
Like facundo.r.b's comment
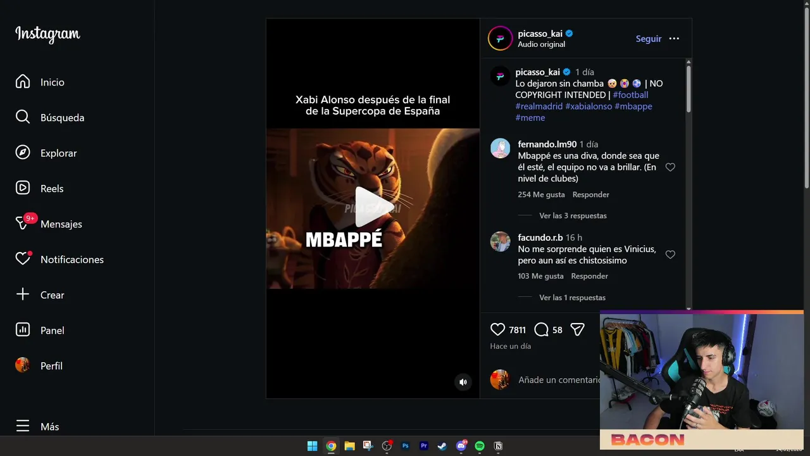(670, 255)
